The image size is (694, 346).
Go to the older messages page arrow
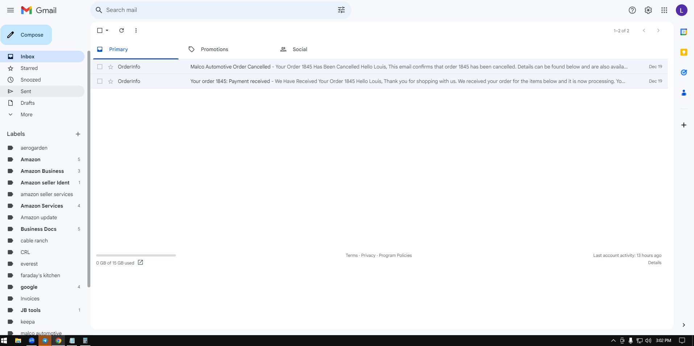[x=658, y=30]
